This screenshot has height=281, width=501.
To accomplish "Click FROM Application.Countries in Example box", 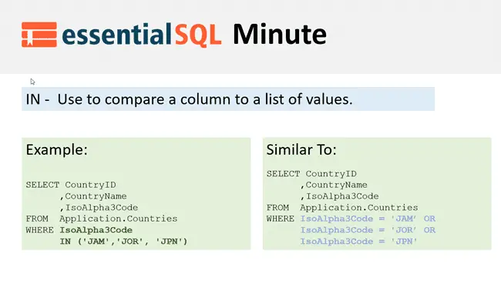I will [102, 219].
